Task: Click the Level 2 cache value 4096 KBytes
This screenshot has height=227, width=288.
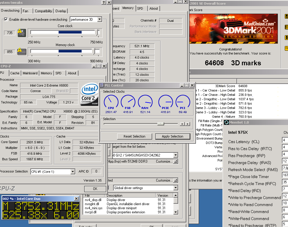Action: pyautogui.click(x=87, y=154)
